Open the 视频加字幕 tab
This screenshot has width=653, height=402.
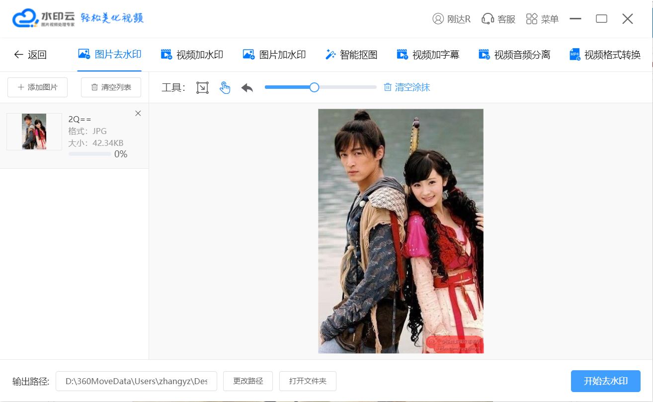(428, 55)
